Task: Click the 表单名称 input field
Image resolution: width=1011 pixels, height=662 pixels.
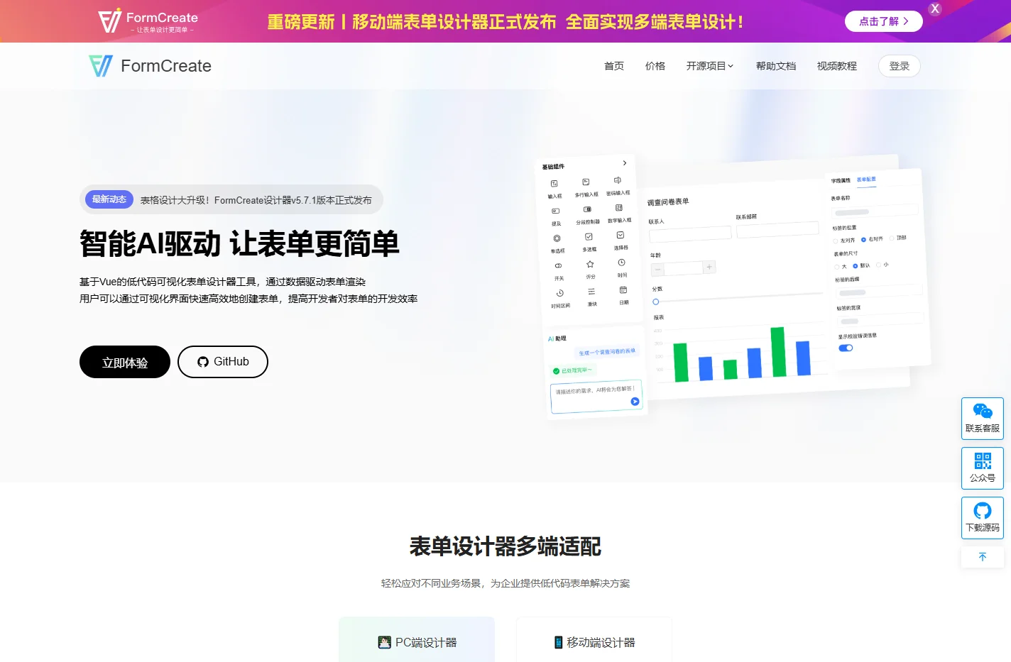Action: click(875, 211)
